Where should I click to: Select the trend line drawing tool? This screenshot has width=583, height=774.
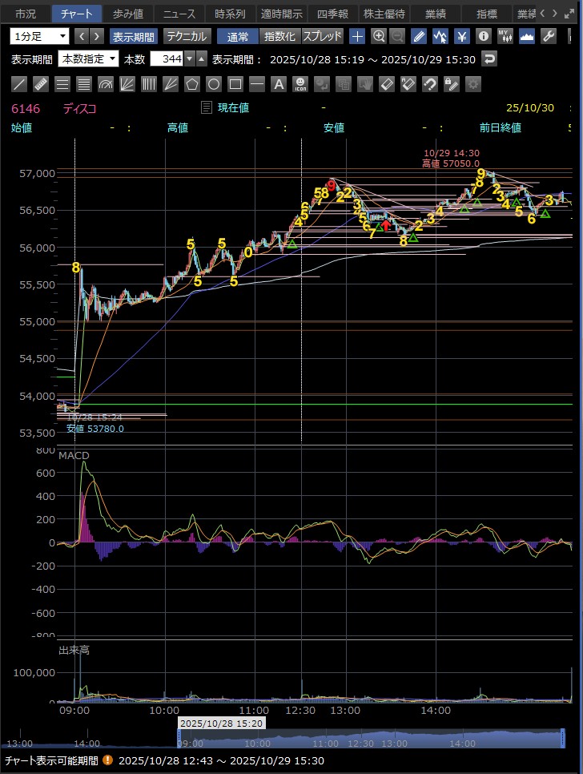[19, 84]
